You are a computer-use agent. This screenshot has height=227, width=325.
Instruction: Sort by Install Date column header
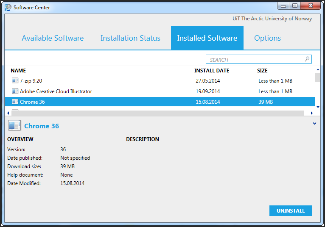(211, 71)
